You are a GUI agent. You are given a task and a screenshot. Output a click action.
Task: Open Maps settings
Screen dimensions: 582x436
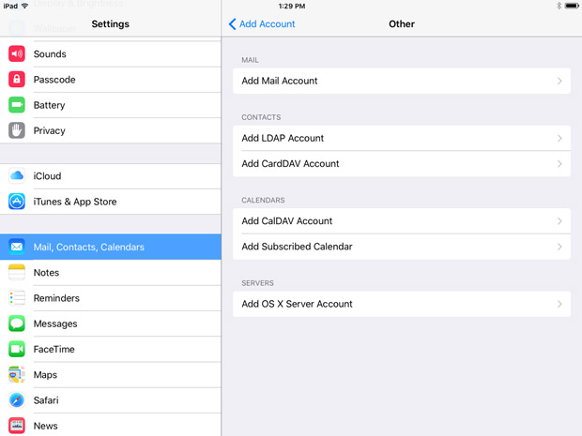pyautogui.click(x=111, y=375)
